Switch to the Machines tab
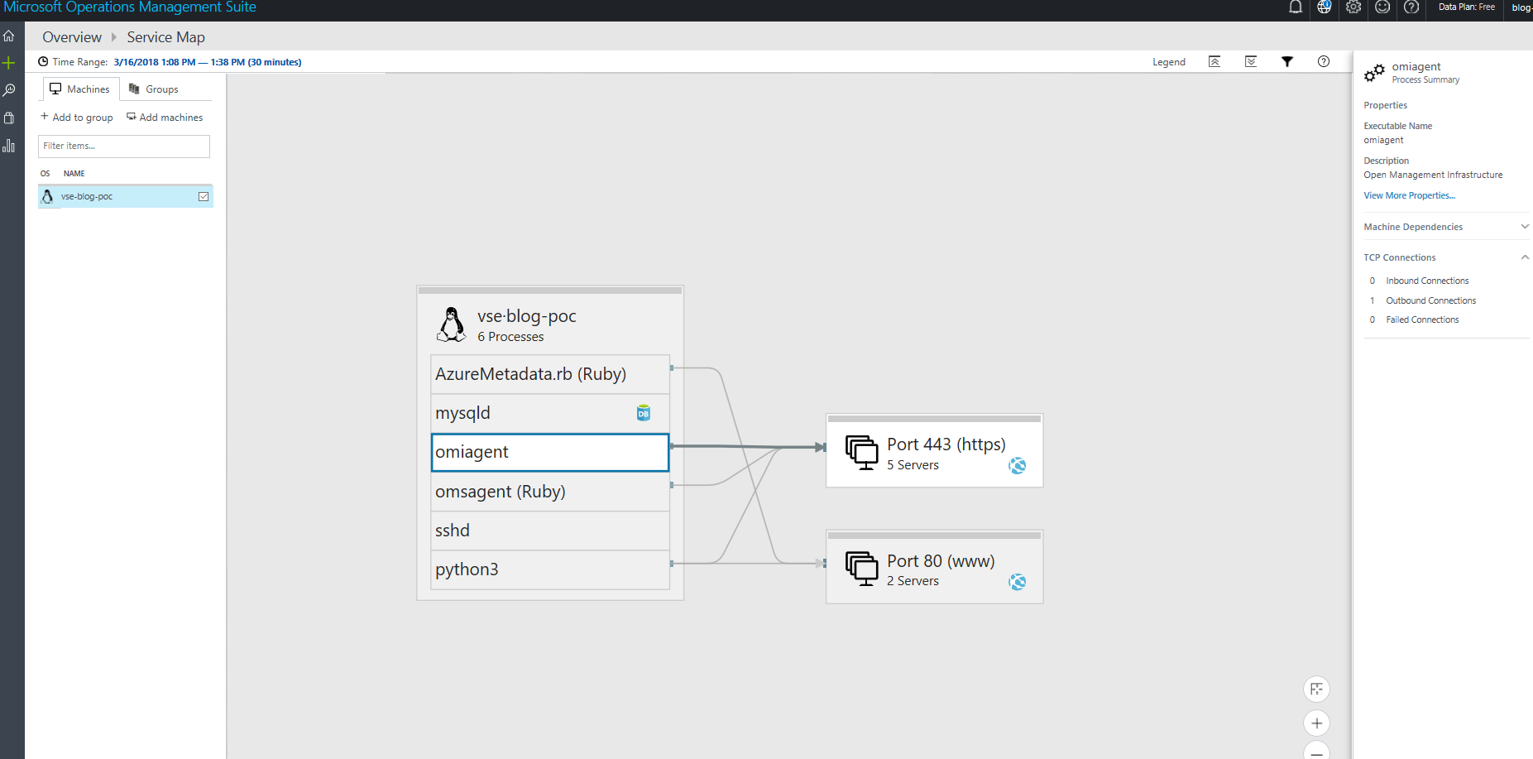This screenshot has height=759, width=1533. 80,89
